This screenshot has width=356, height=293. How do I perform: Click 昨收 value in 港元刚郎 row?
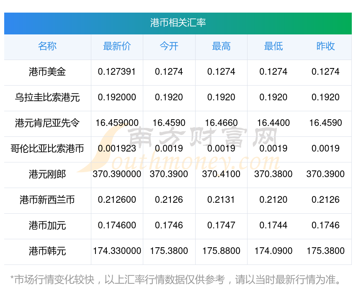point(325,174)
